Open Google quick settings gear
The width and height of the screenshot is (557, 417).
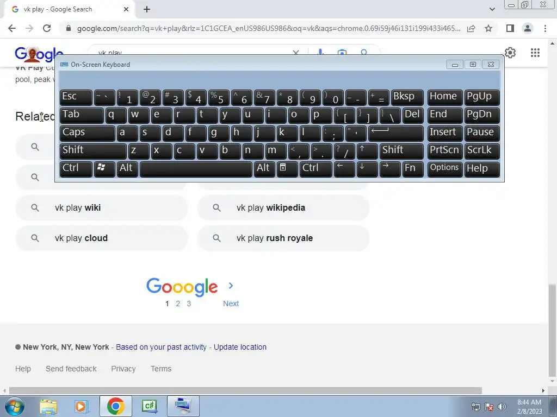pyautogui.click(x=510, y=53)
